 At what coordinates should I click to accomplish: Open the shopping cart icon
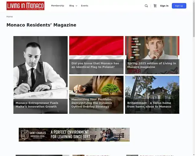pos(155,6)
